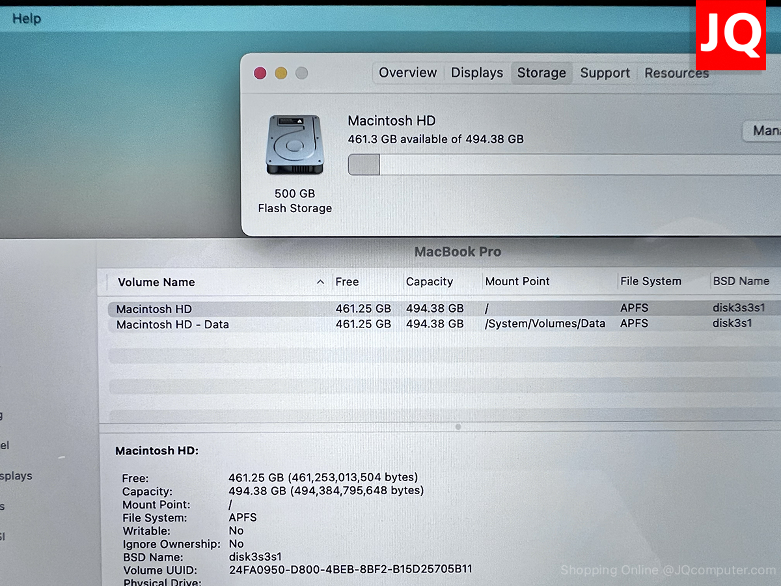This screenshot has width=781, height=586.
Task: Select the Storage tab
Action: (541, 73)
